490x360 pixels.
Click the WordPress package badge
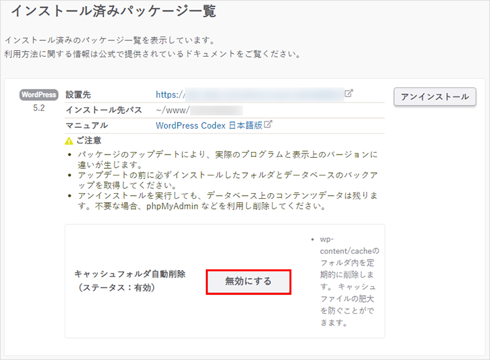pos(39,95)
